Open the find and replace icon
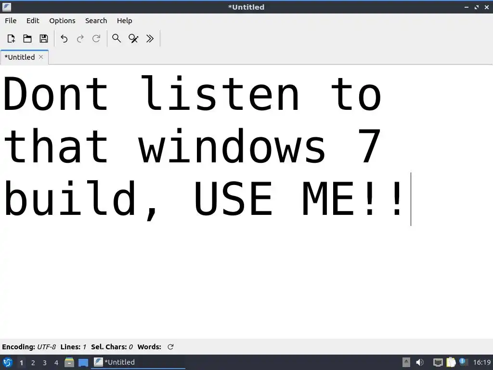 point(133,39)
